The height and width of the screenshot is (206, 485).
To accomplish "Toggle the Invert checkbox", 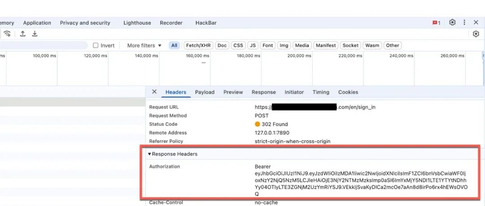I will [x=96, y=45].
